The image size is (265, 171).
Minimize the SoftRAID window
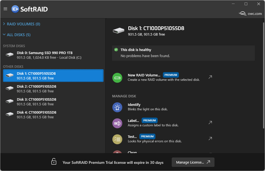[233, 4]
